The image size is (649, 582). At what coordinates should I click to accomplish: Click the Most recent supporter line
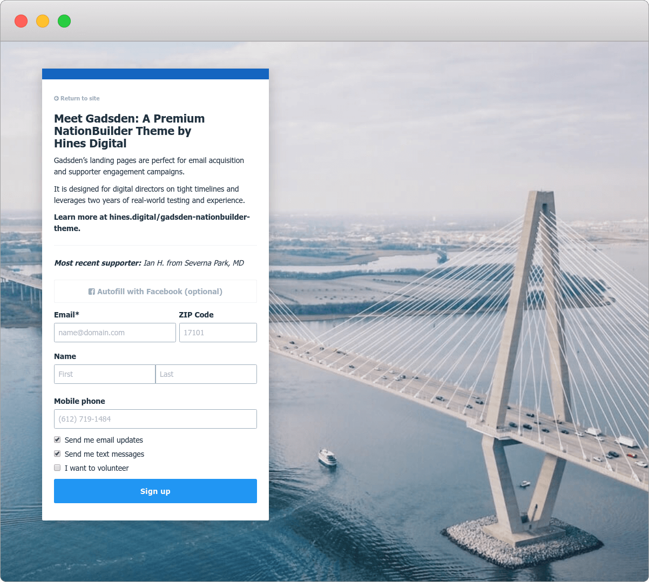(149, 263)
